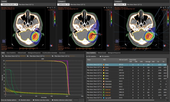Select the Eye (Left) row in statistics table
170x102 pixels.
pyautogui.click(x=127, y=98)
